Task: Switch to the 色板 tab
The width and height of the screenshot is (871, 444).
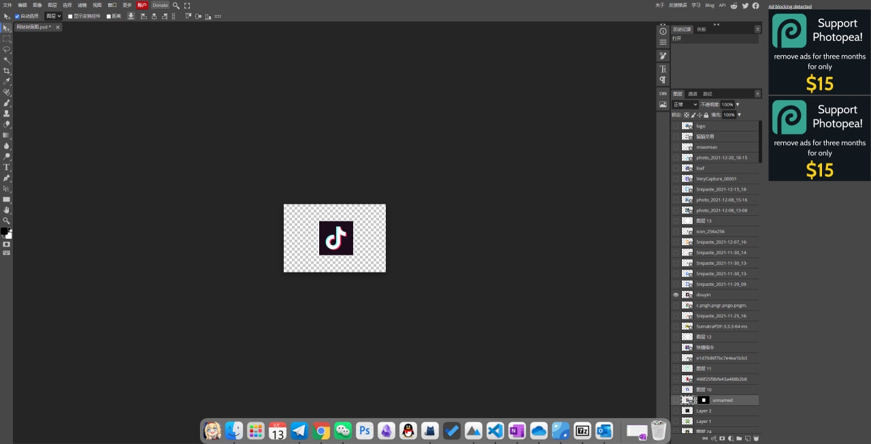Action: (x=702, y=29)
